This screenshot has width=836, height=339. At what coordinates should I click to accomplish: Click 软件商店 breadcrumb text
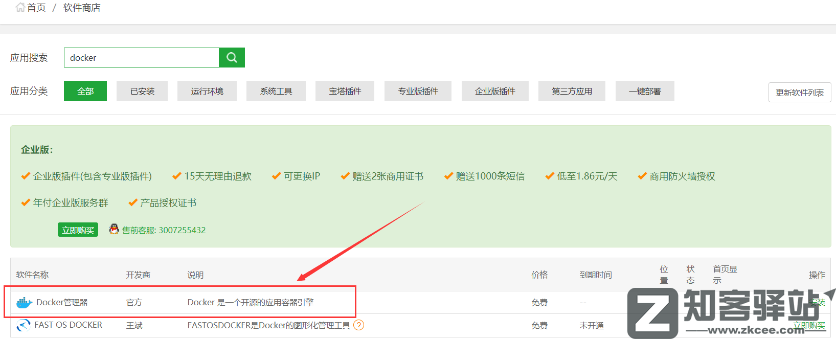pos(82,8)
